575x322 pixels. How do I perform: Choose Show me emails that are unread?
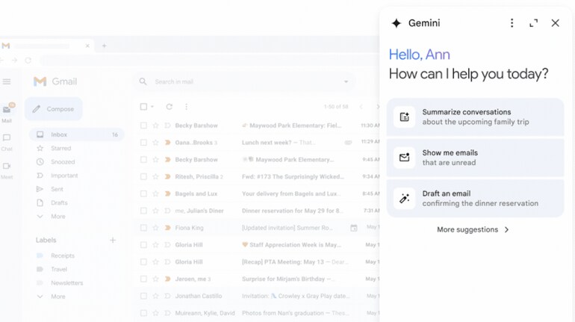click(x=475, y=158)
